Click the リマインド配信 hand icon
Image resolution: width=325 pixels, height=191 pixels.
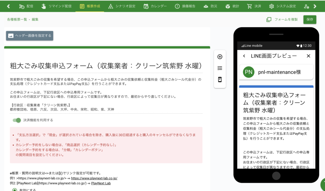coord(43,6)
